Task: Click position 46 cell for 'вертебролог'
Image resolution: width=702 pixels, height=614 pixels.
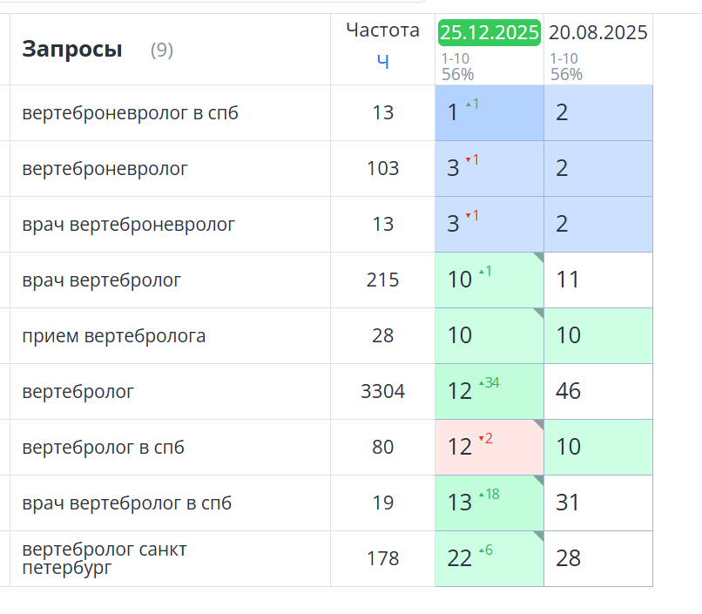Action: click(x=598, y=392)
